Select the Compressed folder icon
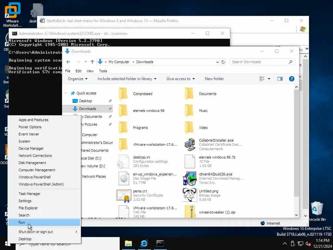 123,94
